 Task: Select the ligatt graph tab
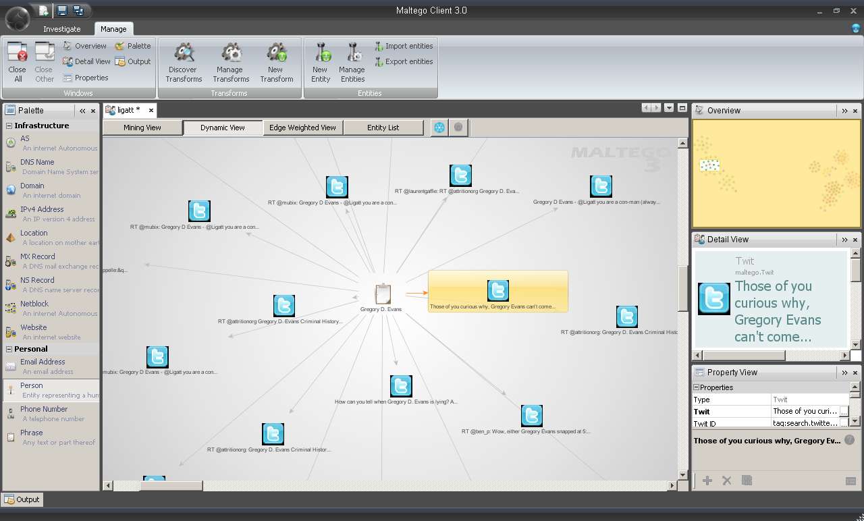tap(128, 110)
